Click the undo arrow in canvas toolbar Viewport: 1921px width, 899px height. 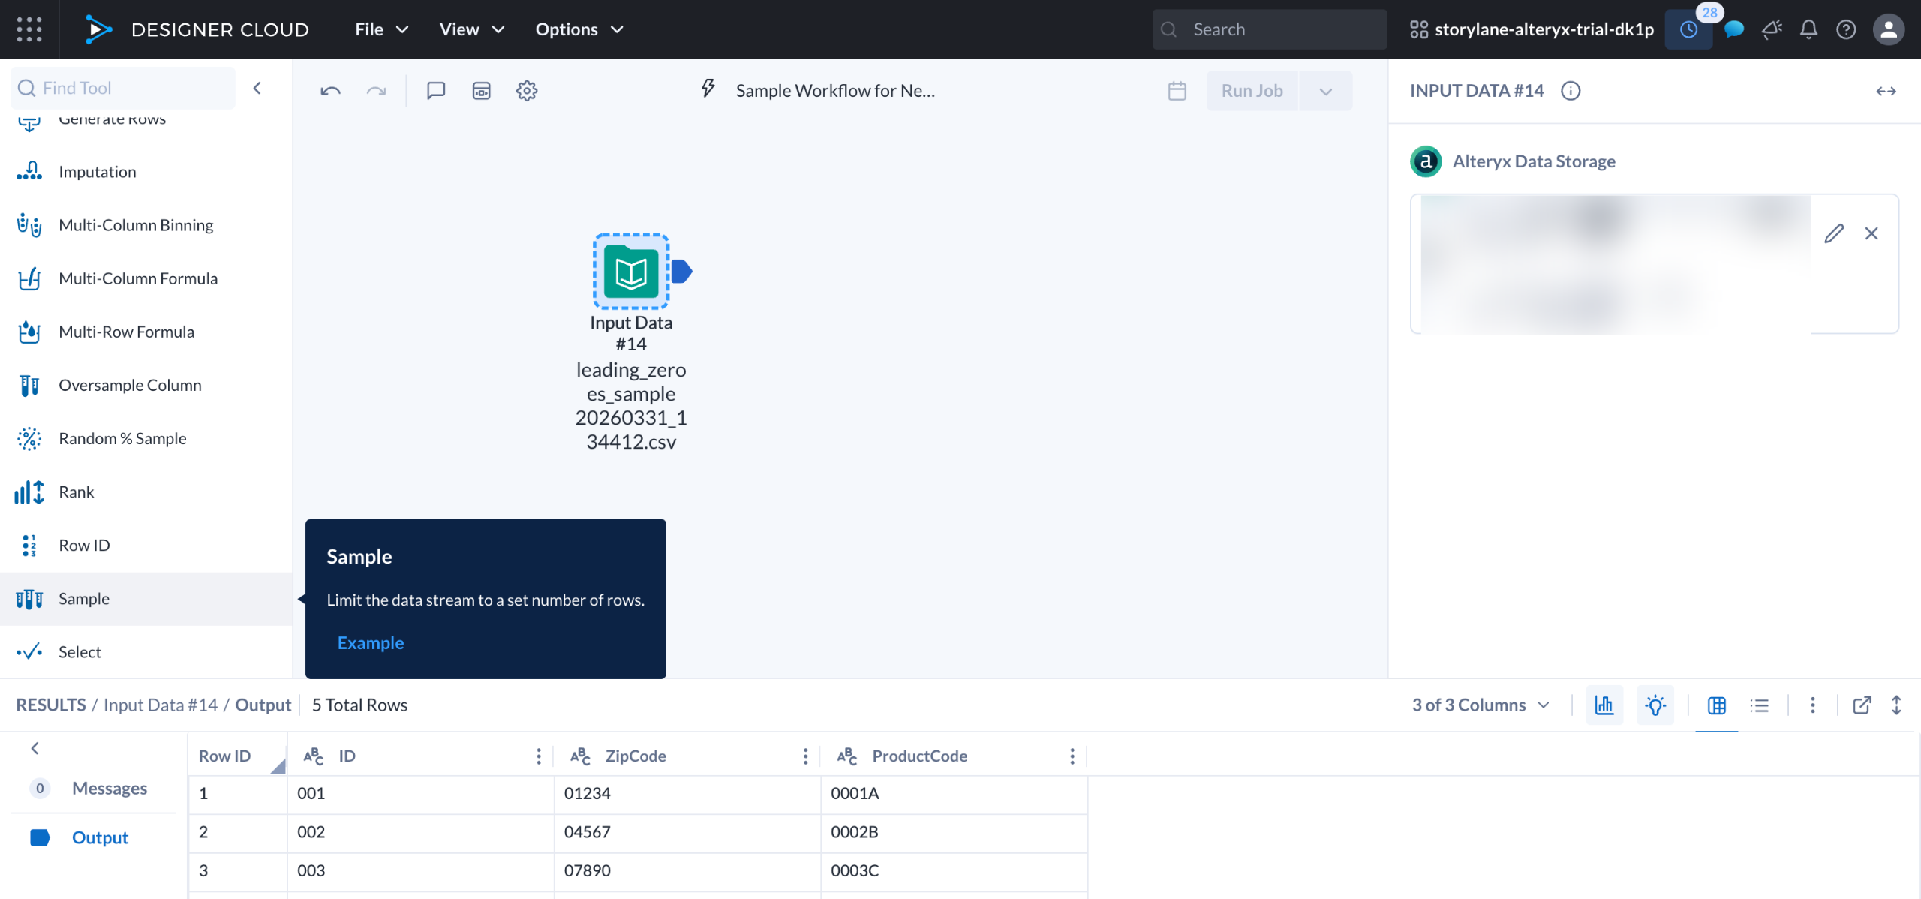click(x=330, y=91)
